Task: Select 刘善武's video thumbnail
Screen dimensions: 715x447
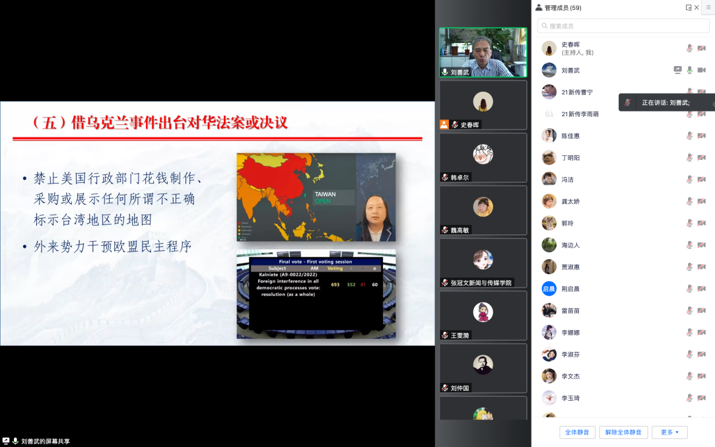Action: tap(483, 52)
